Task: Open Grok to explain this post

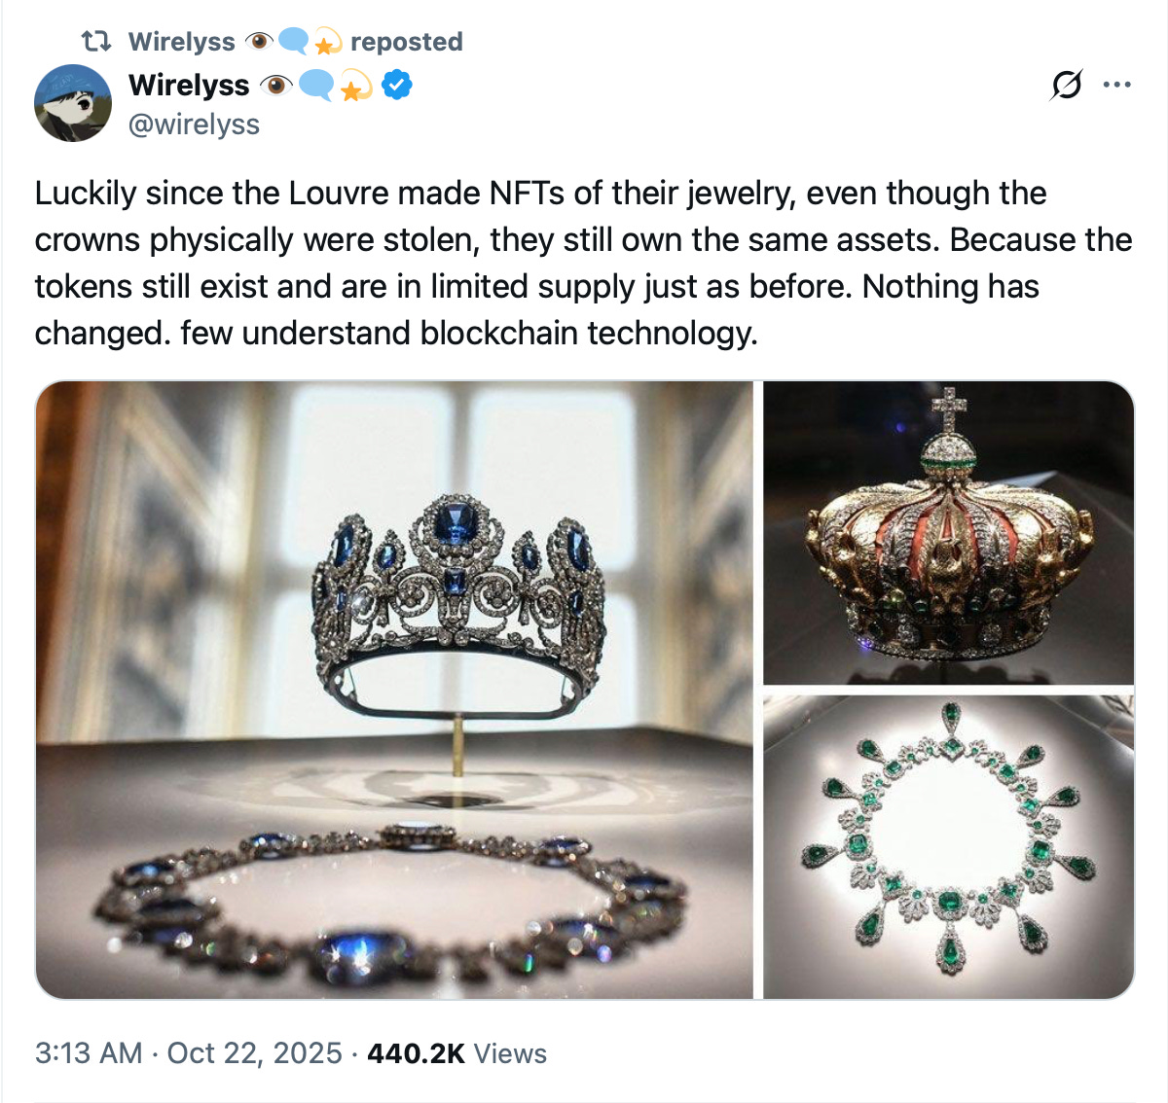Action: (x=1066, y=86)
